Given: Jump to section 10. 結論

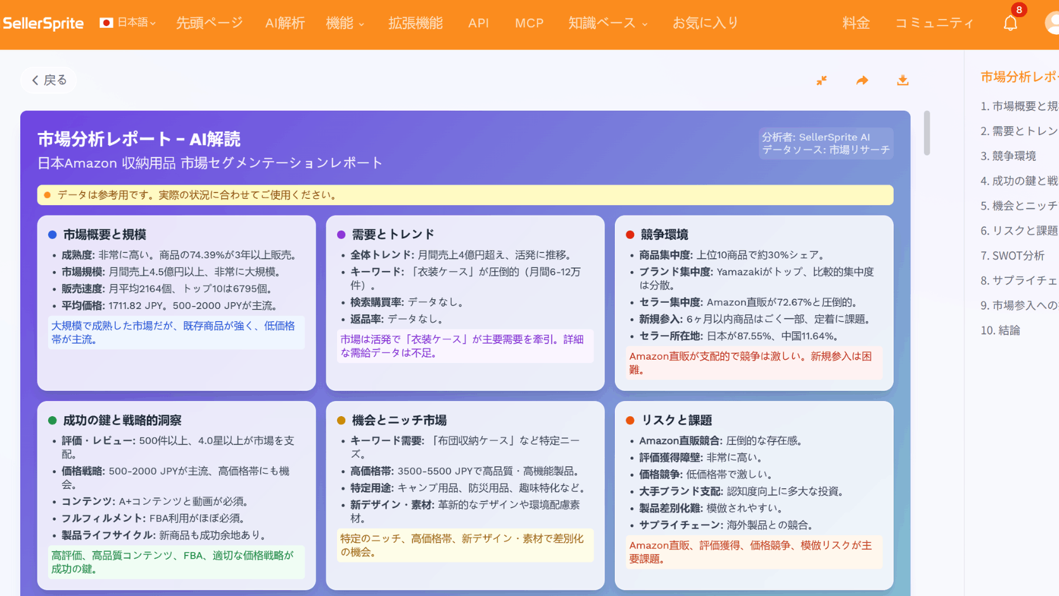Looking at the screenshot, I should tap(1000, 331).
